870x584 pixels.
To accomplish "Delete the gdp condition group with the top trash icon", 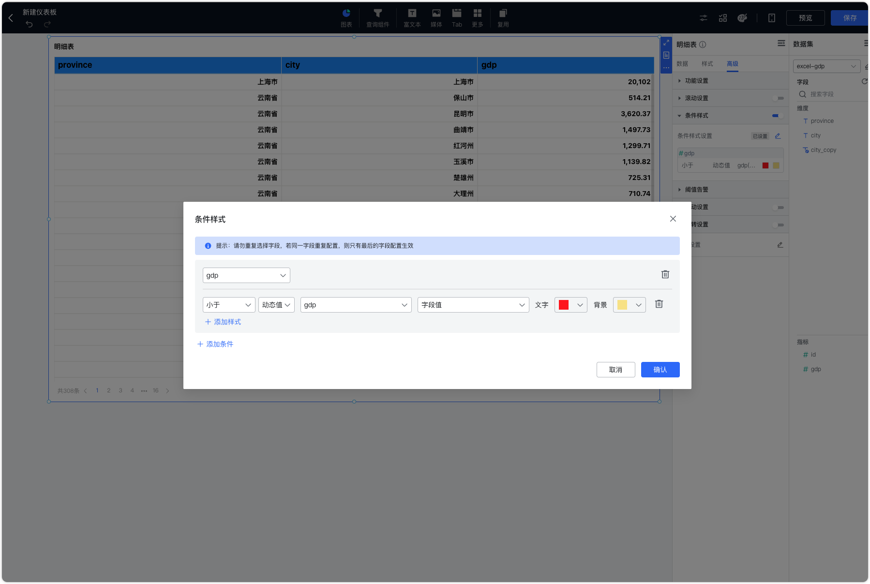I will [665, 274].
